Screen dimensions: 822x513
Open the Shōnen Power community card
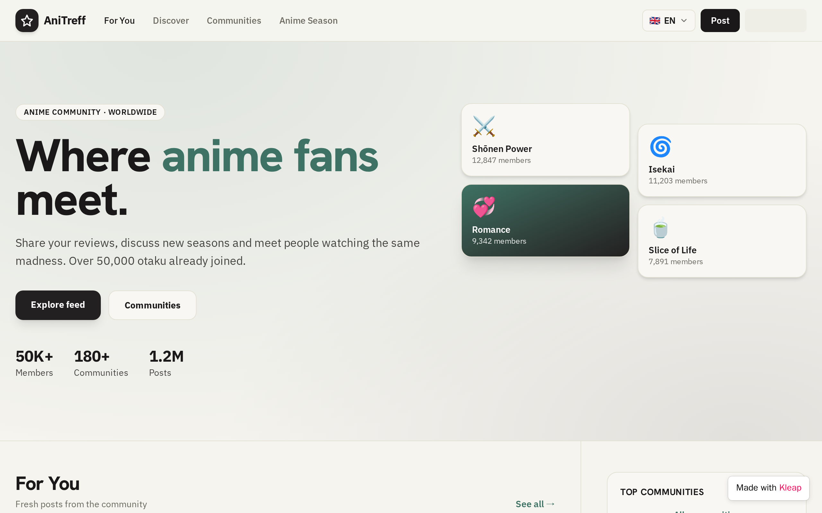pyautogui.click(x=545, y=140)
